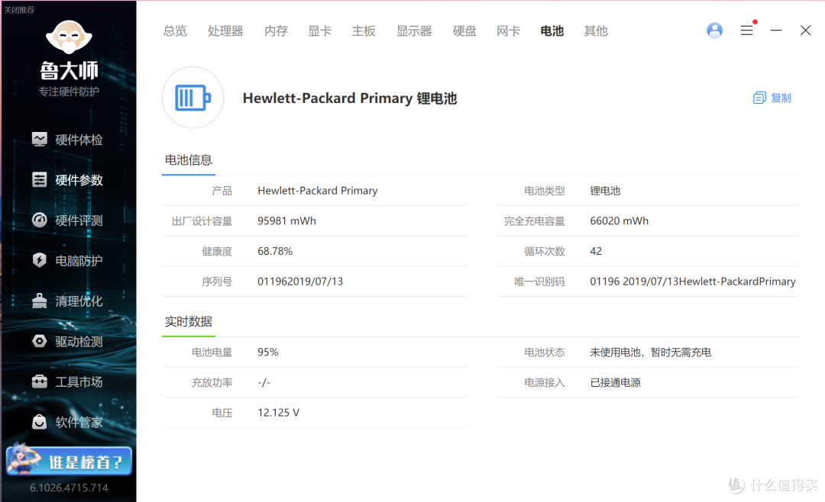Select the 电池 tab
825x502 pixels.
pyautogui.click(x=552, y=31)
